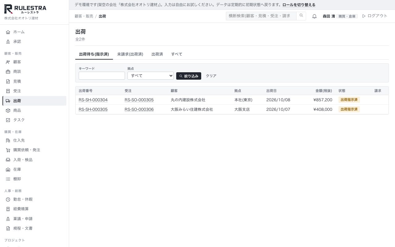
Task: Click the タスク checkbox icon
Action: click(8, 120)
